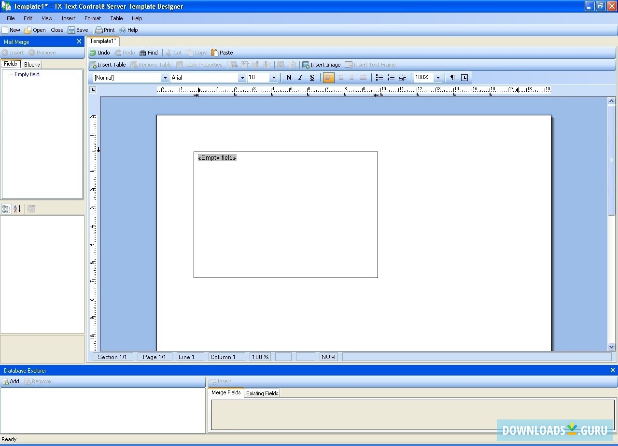This screenshot has height=446, width=618.
Task: Open the Table menu
Action: tap(116, 18)
